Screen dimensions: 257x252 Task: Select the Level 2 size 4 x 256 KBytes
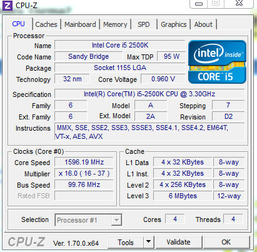[183, 184]
